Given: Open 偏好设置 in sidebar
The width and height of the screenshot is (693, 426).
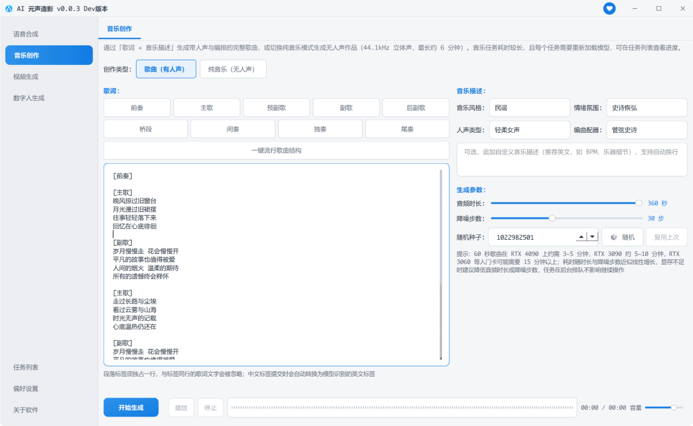Looking at the screenshot, I should [x=49, y=388].
